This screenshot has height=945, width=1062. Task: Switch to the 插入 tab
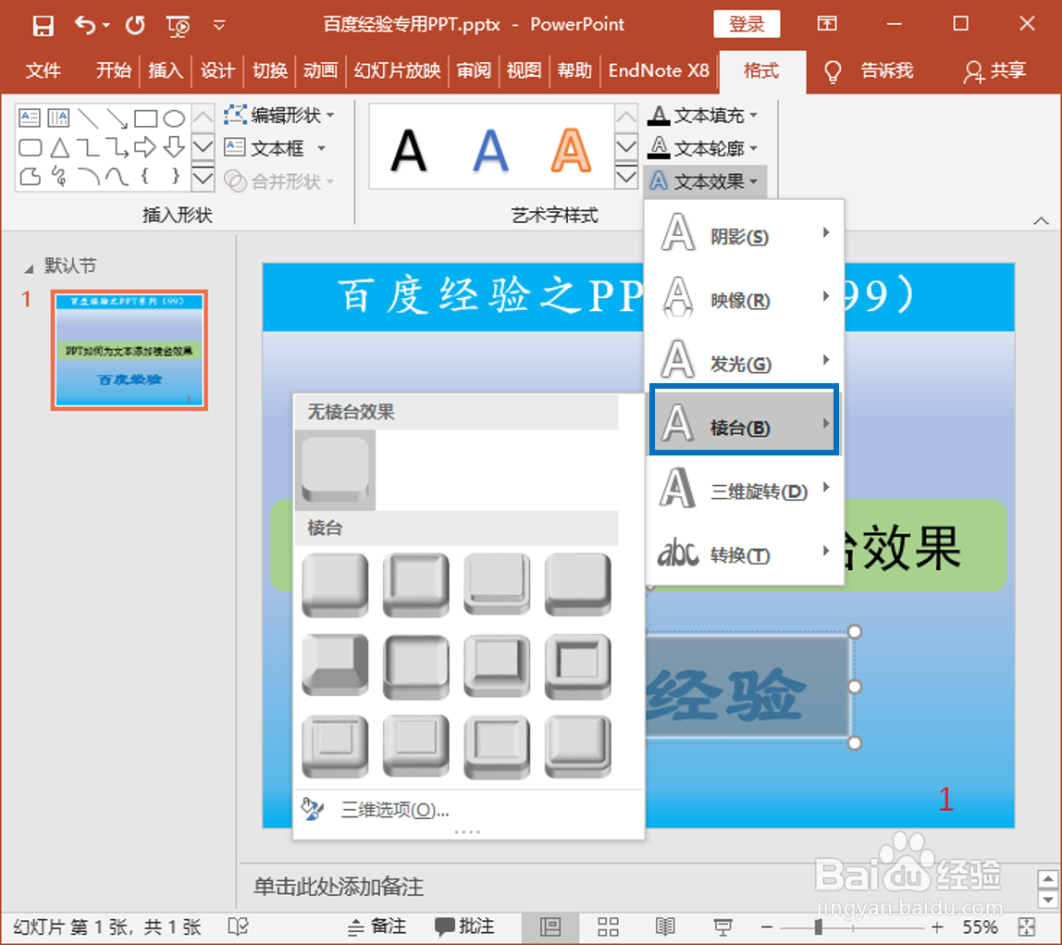[166, 69]
